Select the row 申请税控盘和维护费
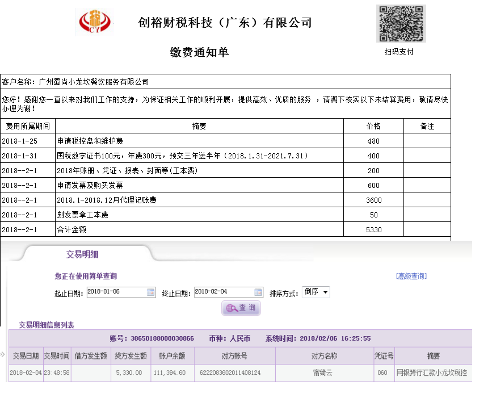 point(225,141)
